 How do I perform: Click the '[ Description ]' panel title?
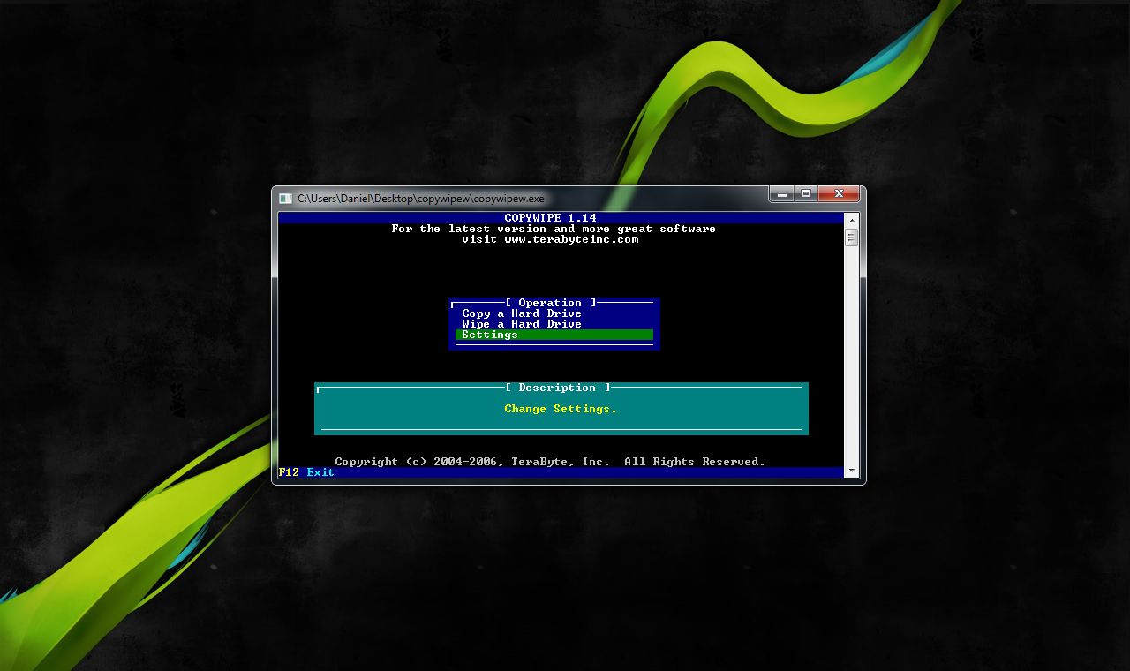559,388
